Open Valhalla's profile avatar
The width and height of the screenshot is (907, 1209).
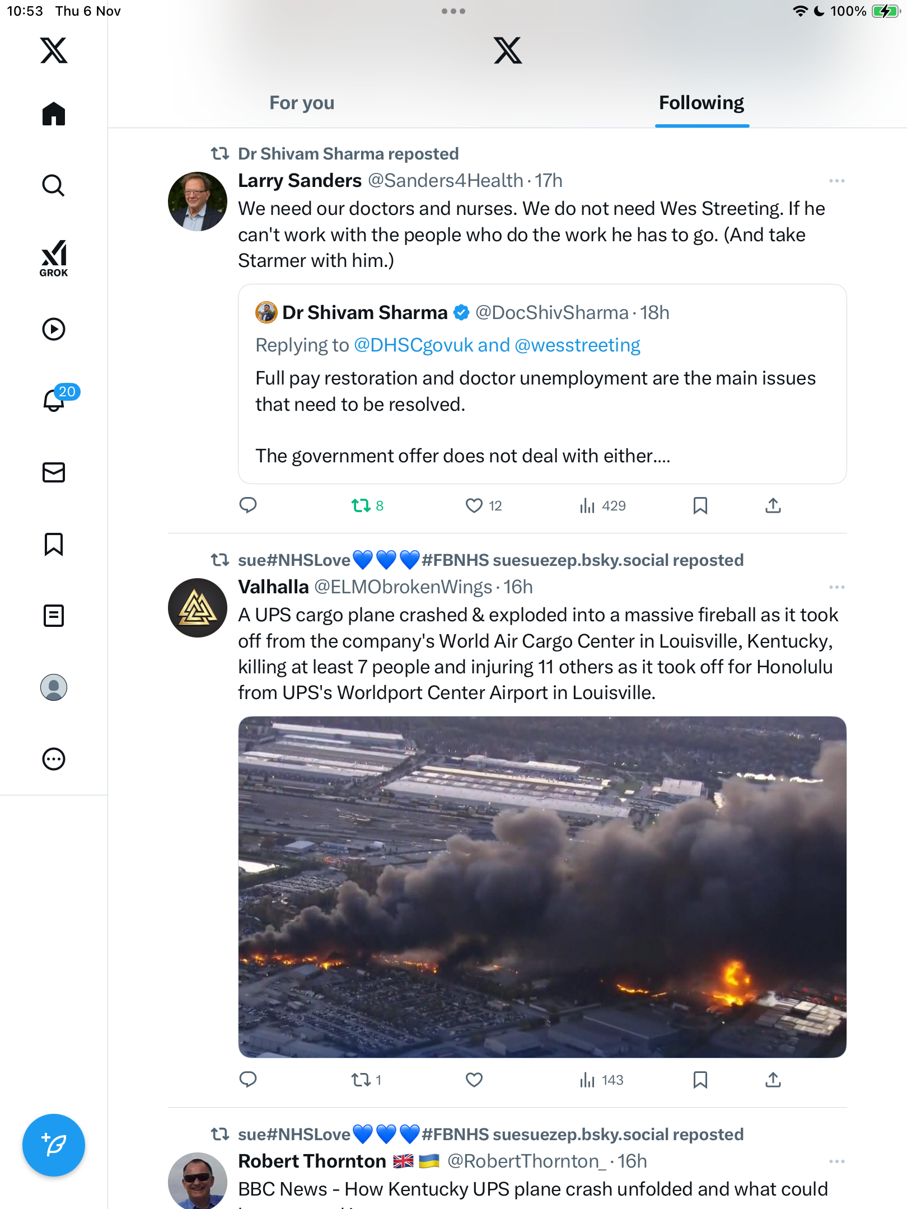(x=198, y=608)
